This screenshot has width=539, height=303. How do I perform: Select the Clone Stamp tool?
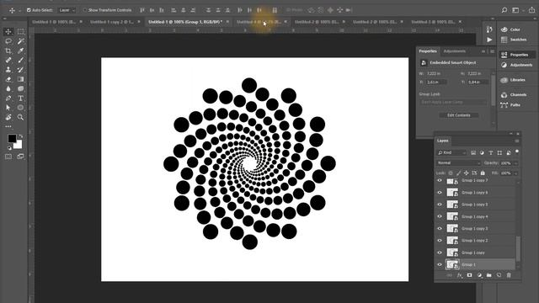(x=8, y=70)
